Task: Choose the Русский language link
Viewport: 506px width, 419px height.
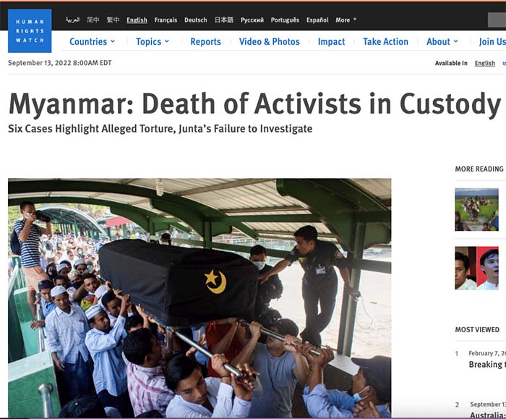Action: 252,20
